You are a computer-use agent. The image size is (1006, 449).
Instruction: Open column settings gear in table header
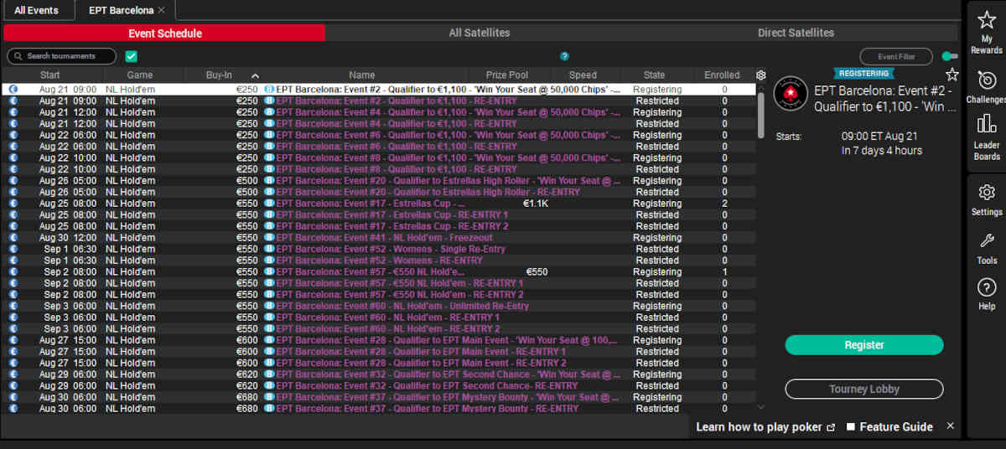coord(760,75)
